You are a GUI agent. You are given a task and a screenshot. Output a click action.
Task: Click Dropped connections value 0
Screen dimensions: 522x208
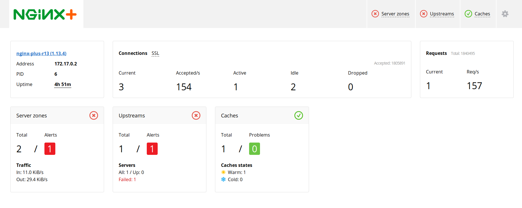351,87
